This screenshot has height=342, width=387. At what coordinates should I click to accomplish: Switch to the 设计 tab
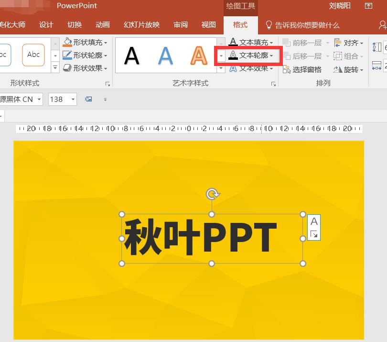(46, 25)
